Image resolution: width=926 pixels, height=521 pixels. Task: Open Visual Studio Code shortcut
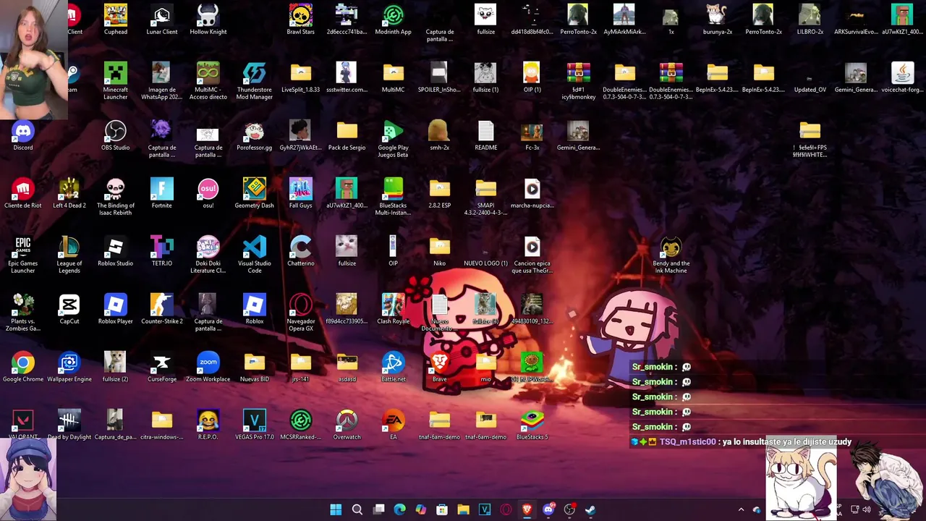(x=255, y=255)
